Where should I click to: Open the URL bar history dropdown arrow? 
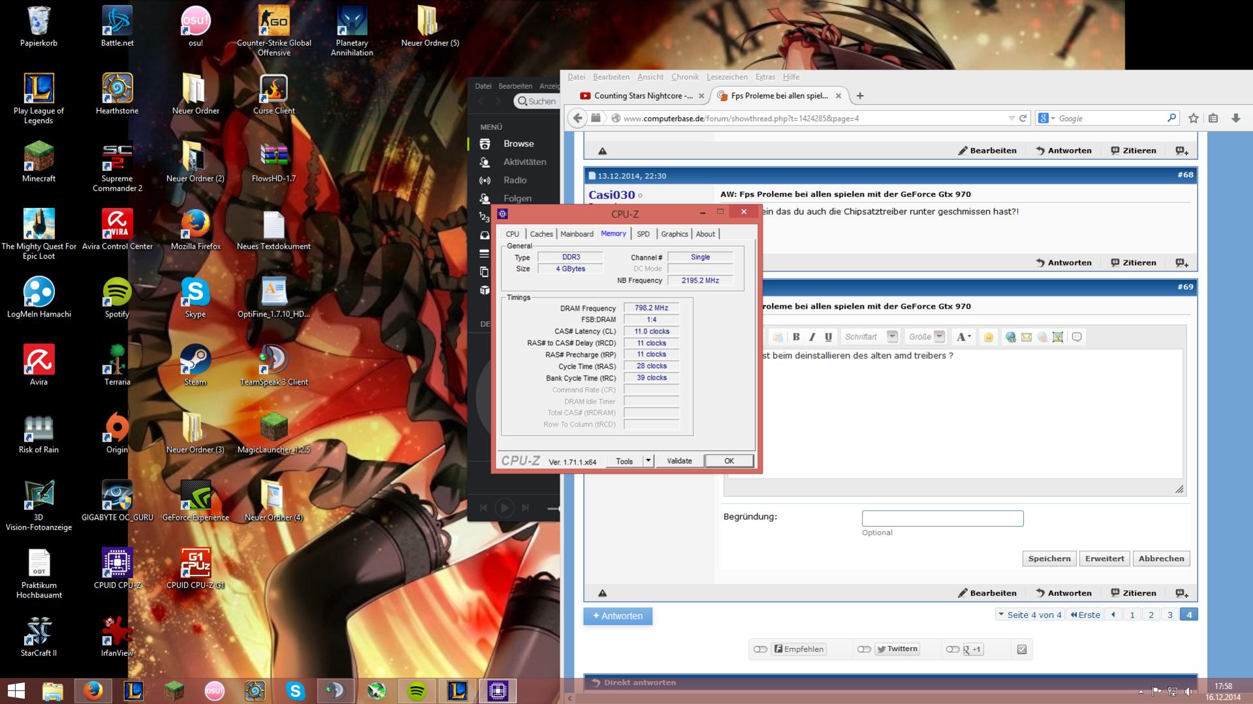click(x=1011, y=118)
